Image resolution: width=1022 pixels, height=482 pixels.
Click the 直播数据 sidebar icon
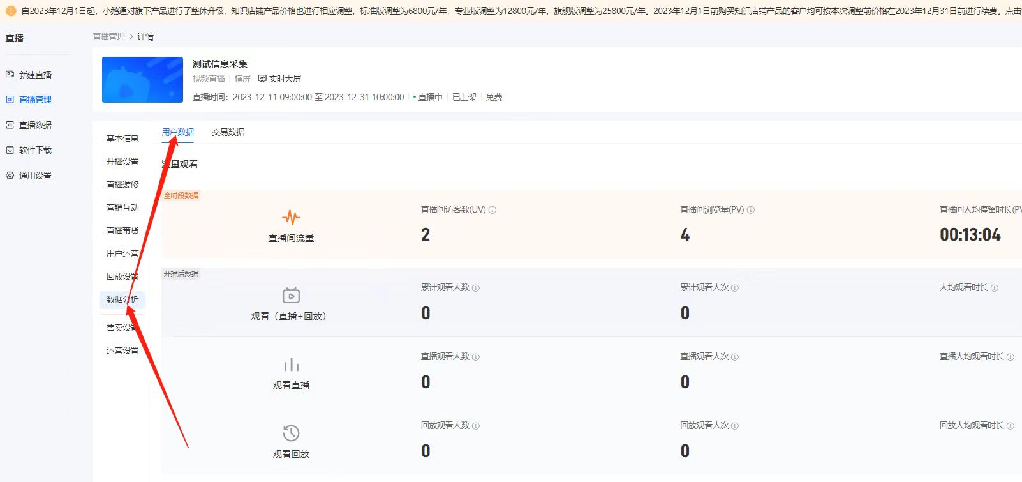pos(10,125)
